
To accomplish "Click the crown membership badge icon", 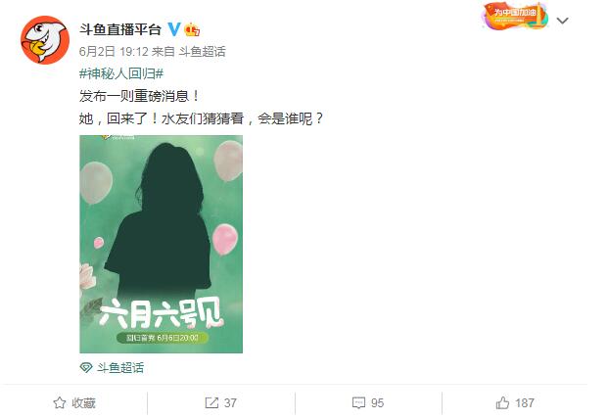I will click(x=192, y=29).
